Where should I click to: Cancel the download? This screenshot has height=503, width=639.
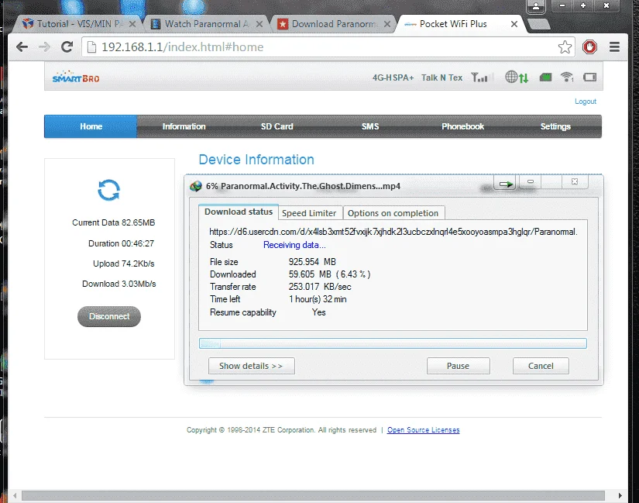coord(541,366)
